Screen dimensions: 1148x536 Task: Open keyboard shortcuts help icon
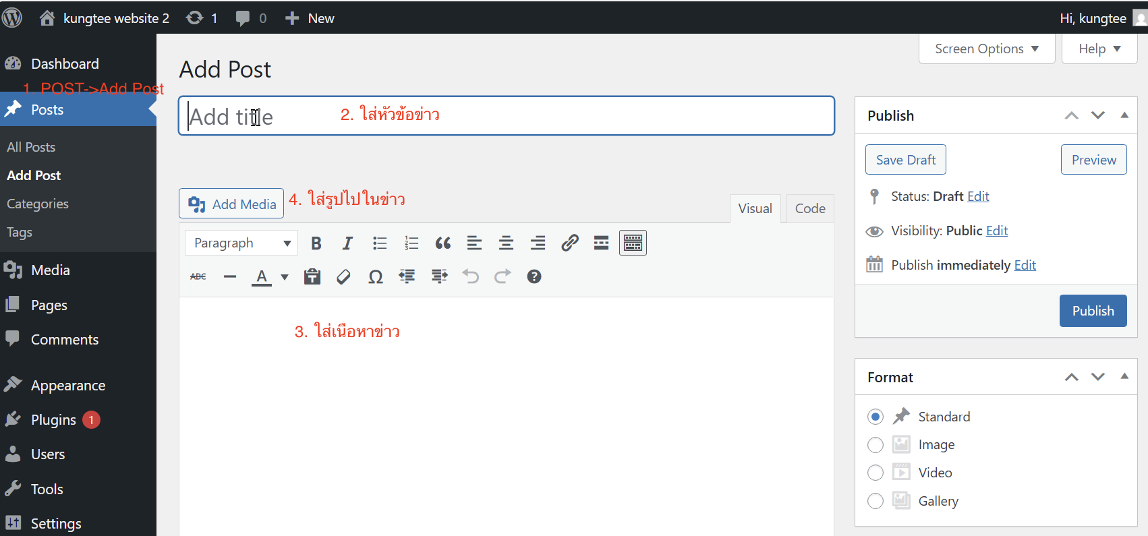pos(534,277)
